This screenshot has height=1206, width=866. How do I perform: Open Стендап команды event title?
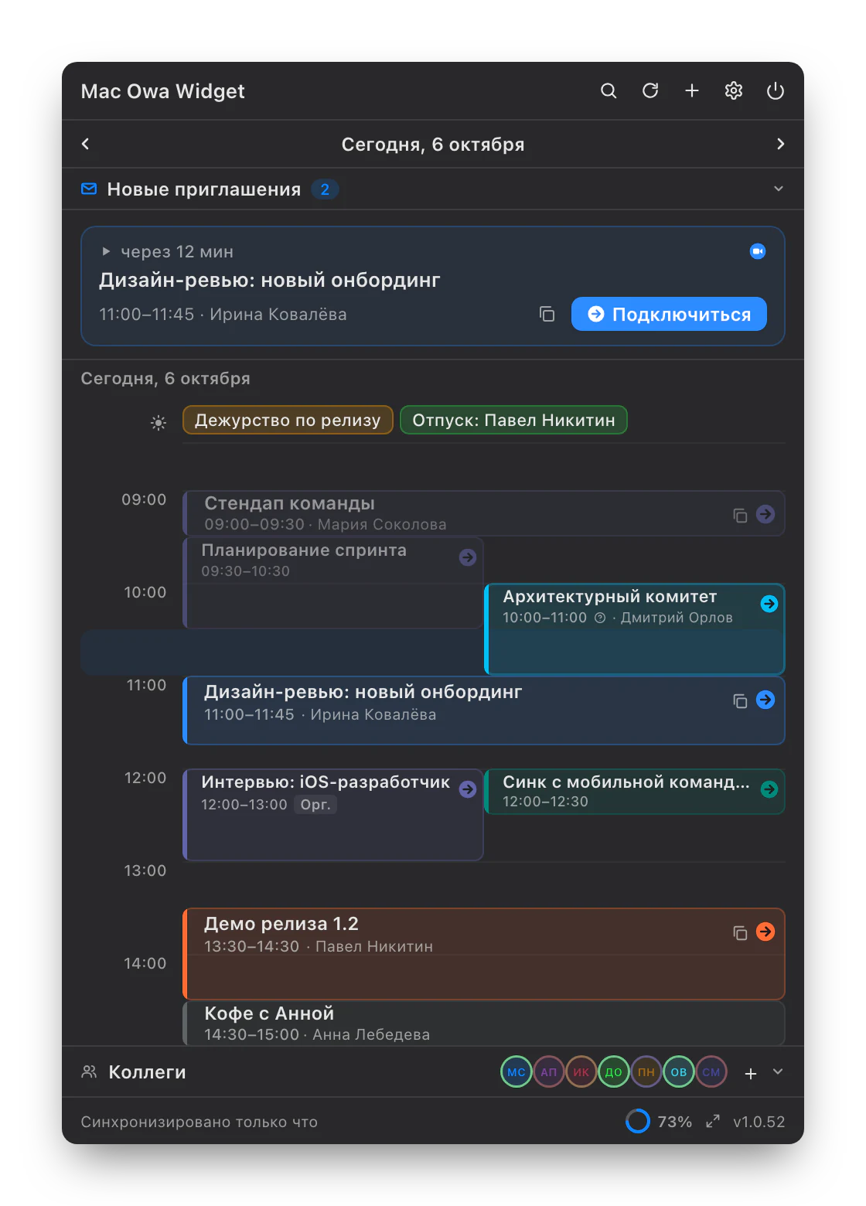coord(289,503)
